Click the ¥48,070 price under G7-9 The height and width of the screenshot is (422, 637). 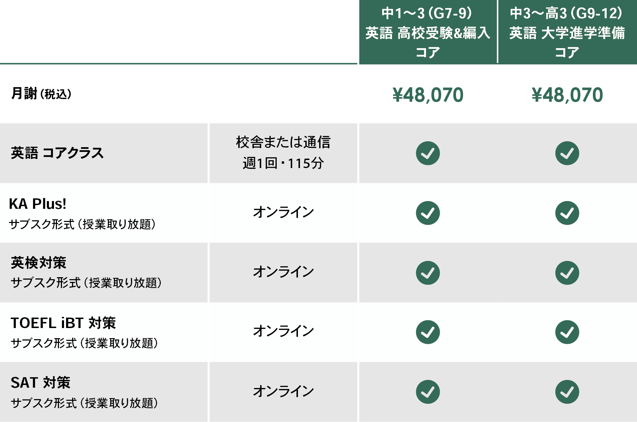click(x=428, y=95)
